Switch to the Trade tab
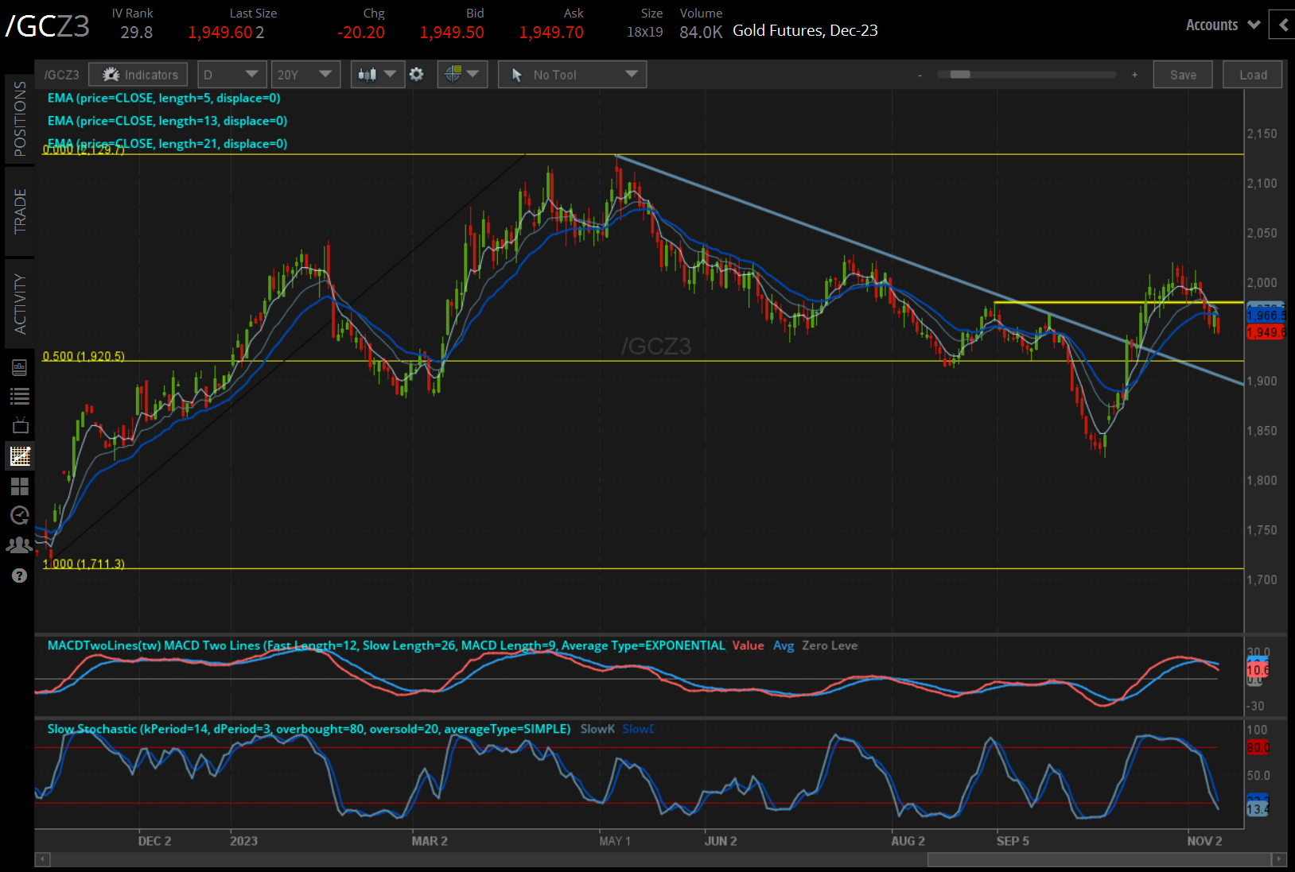1295x872 pixels. coord(19,211)
